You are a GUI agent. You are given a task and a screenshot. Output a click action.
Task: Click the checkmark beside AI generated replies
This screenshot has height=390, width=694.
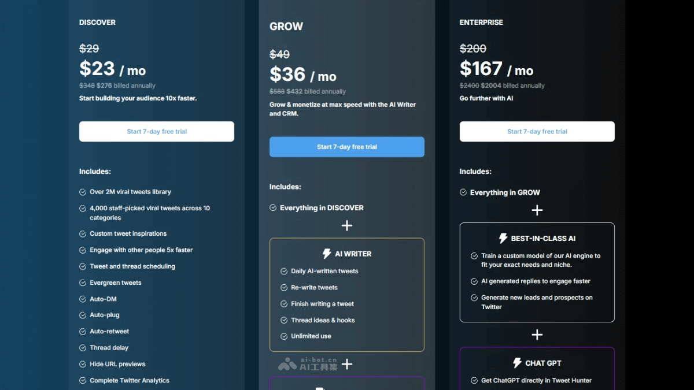(x=474, y=281)
